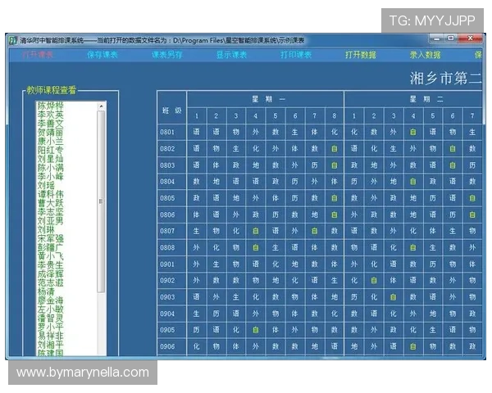
Task: Open the 显示课表 menu
Action: point(231,55)
